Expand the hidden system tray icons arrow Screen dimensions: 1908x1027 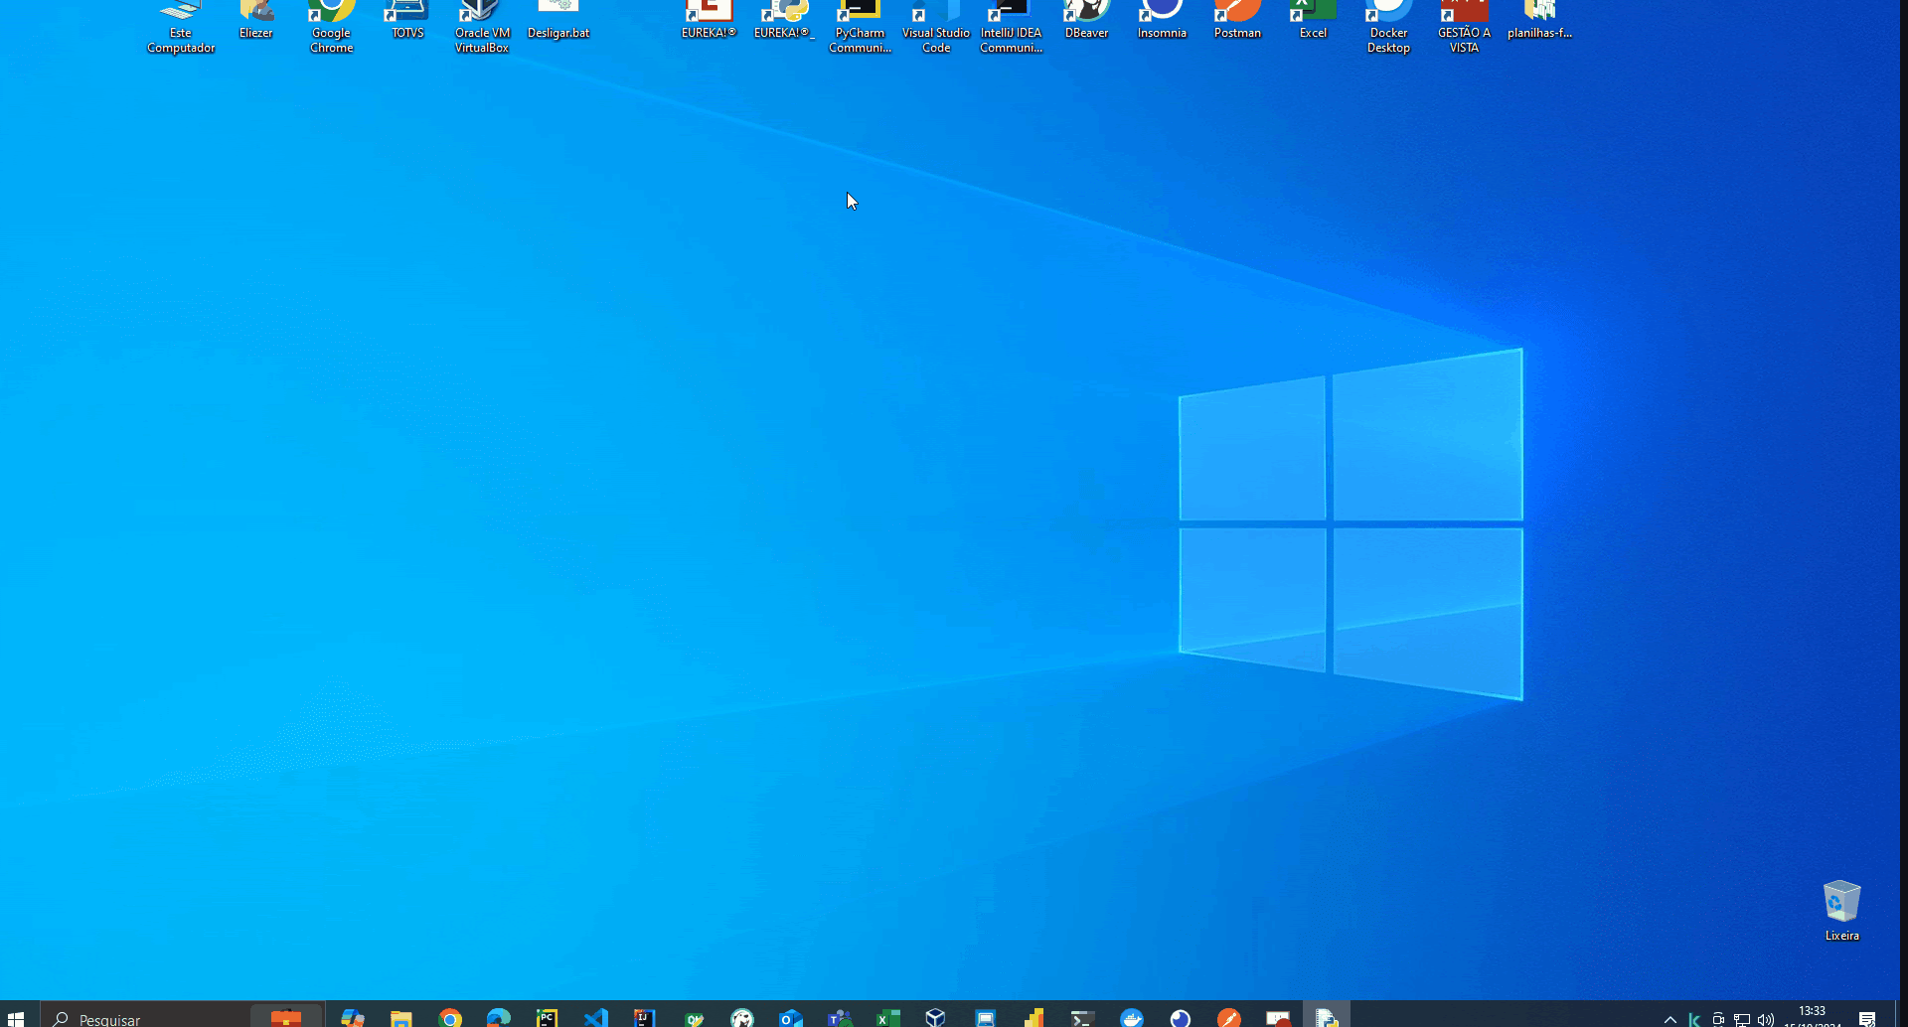tap(1670, 1019)
